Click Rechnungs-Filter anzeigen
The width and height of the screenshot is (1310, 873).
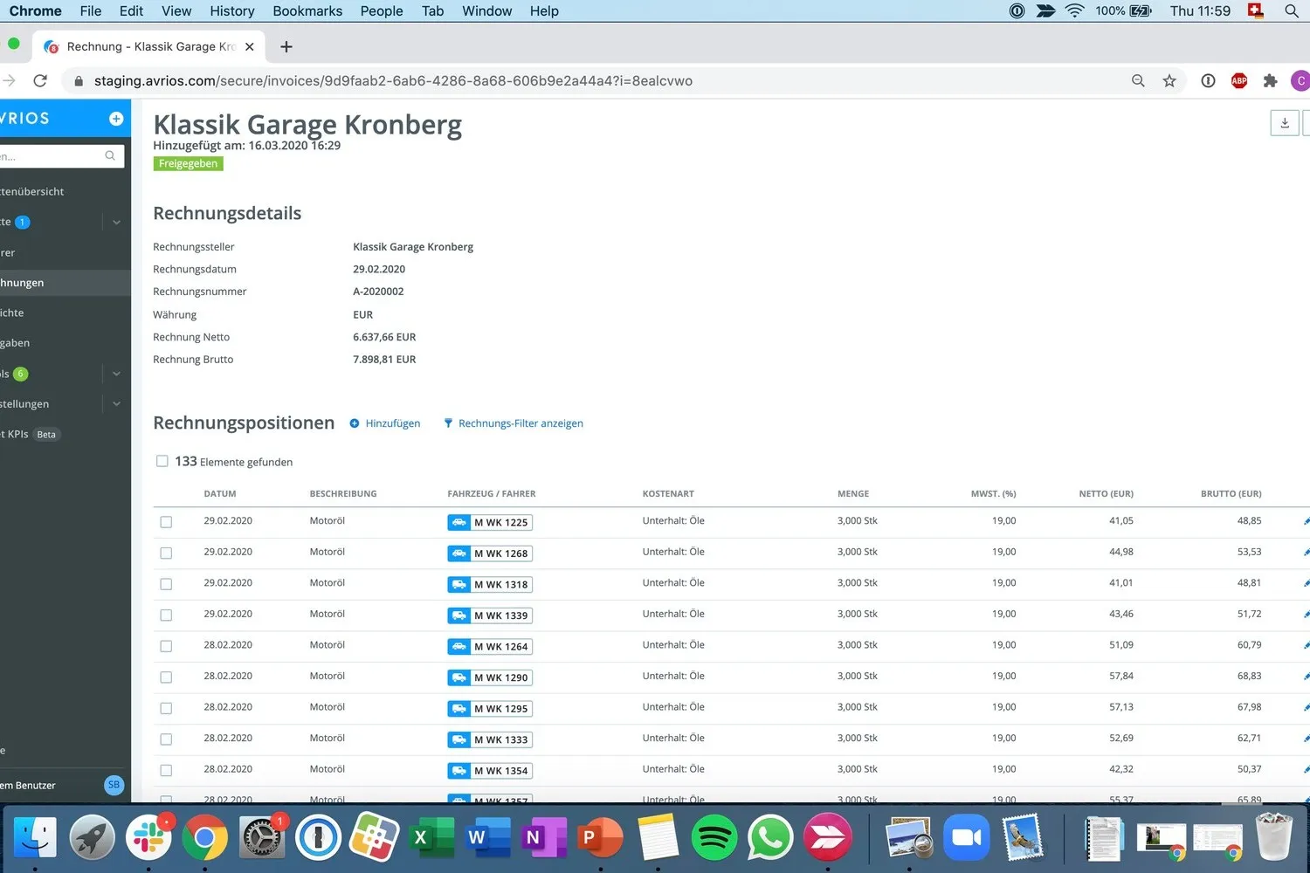514,423
